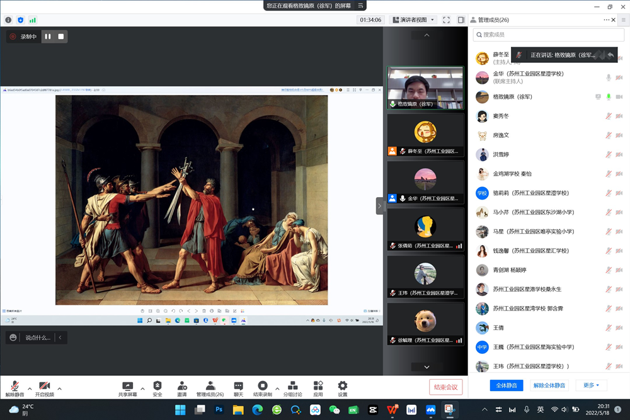Open WPS Office from taskbar
630x420 pixels.
click(x=392, y=409)
